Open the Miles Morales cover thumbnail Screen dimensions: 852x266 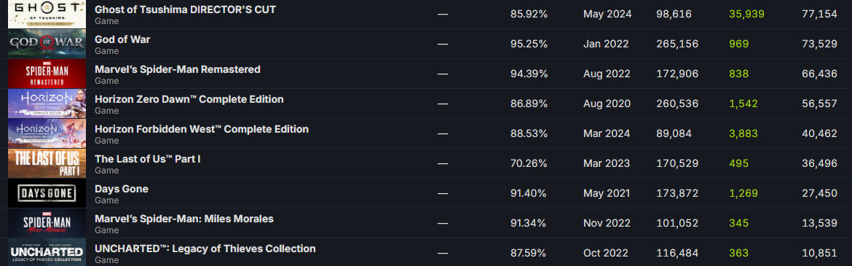(x=47, y=223)
